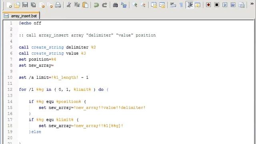
Task: Stop macro recording with the black square
Action: click(217, 5)
